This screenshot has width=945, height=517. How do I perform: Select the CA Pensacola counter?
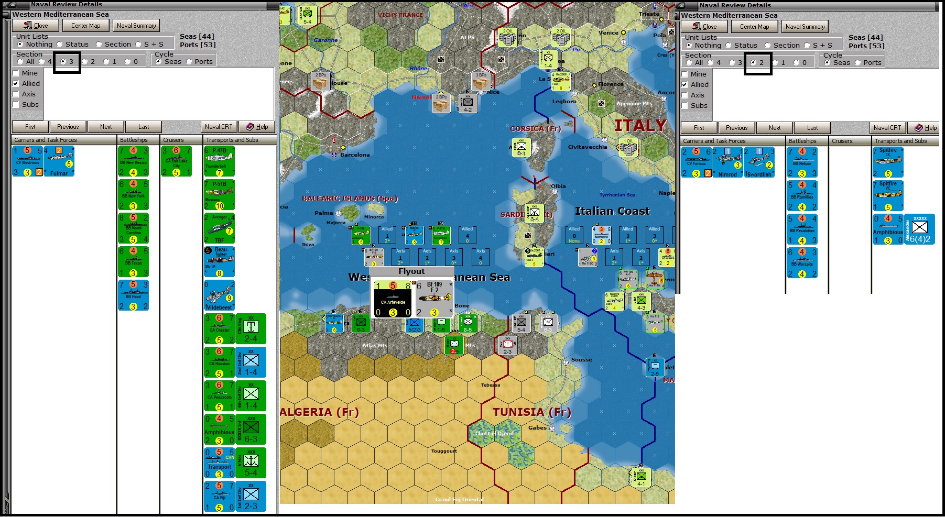[220, 396]
